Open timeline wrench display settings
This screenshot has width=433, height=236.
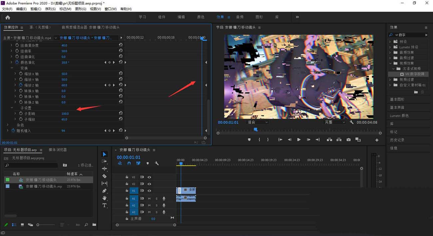tap(157, 163)
